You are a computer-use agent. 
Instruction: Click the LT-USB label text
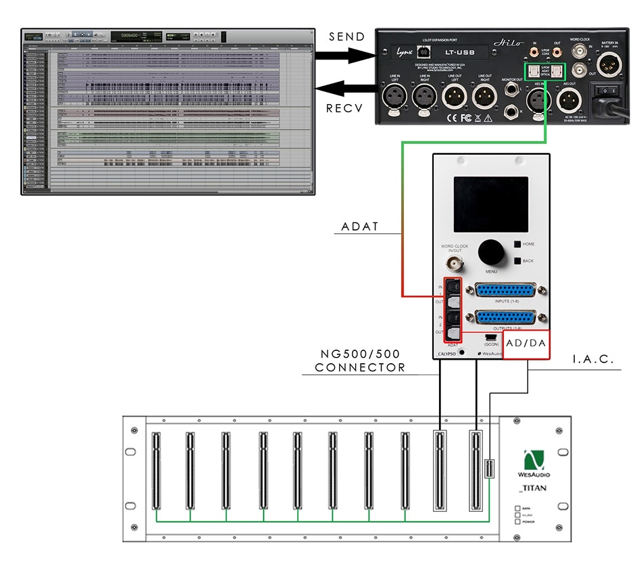[460, 52]
